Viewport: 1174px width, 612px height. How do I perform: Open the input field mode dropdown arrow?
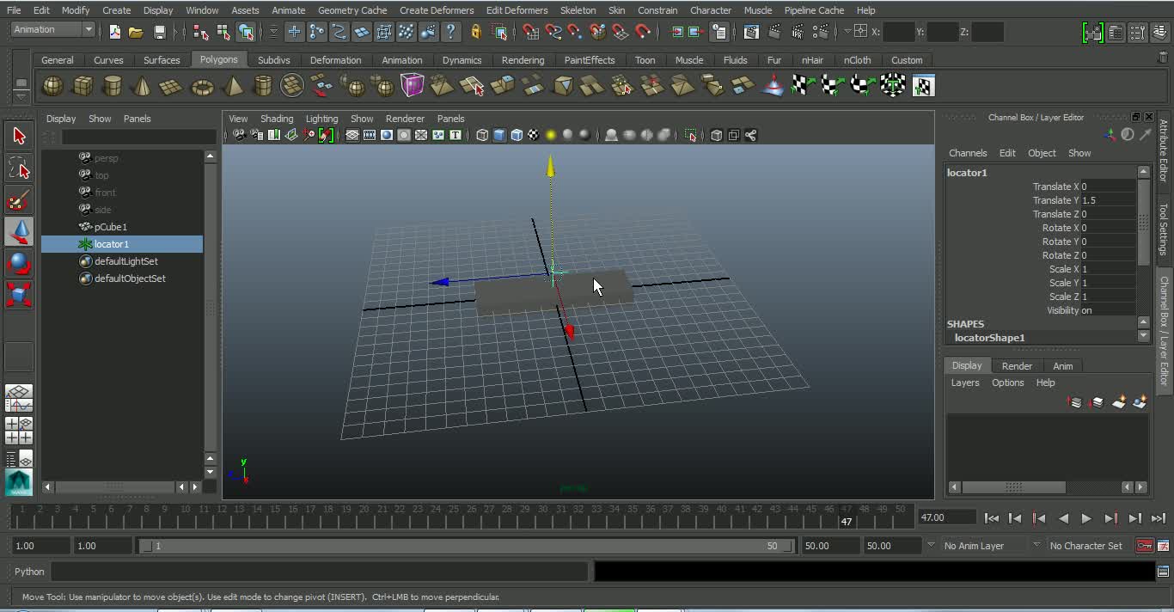847,32
